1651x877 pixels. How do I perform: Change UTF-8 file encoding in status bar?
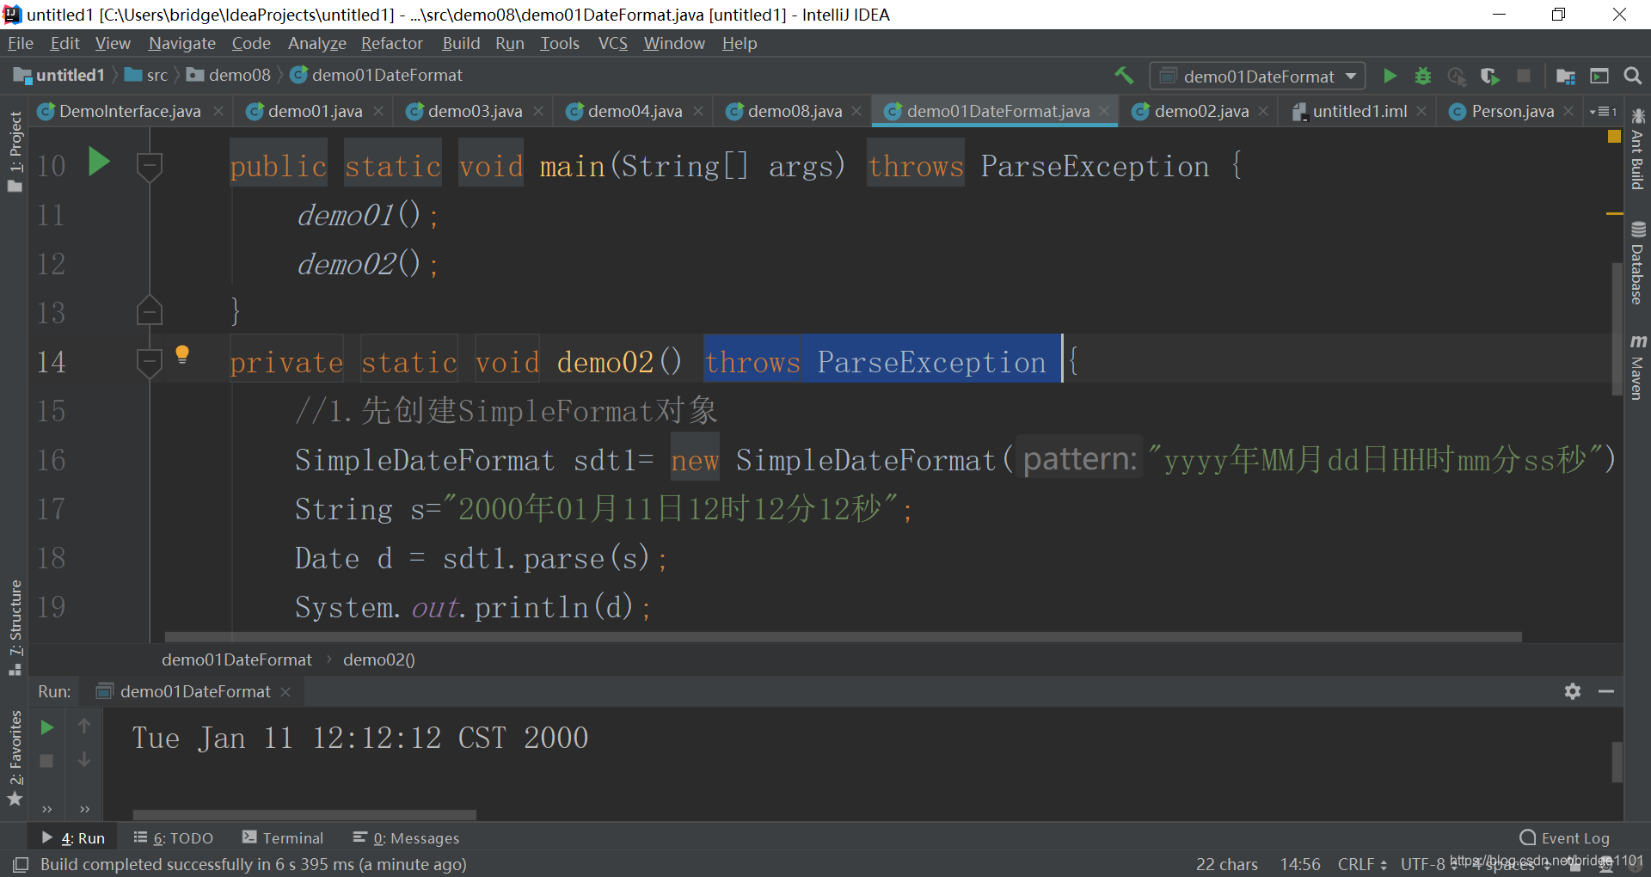(1427, 864)
